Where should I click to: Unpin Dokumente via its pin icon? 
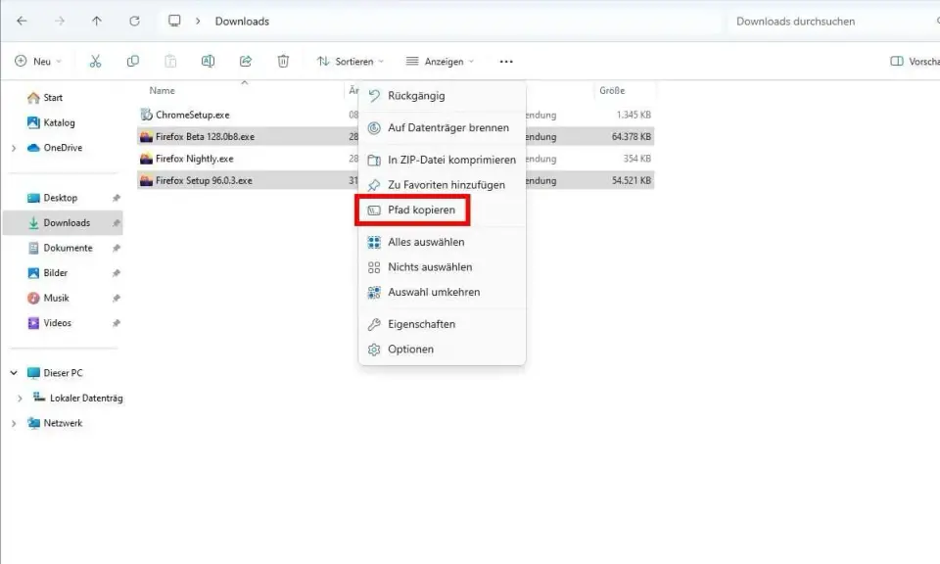(117, 248)
